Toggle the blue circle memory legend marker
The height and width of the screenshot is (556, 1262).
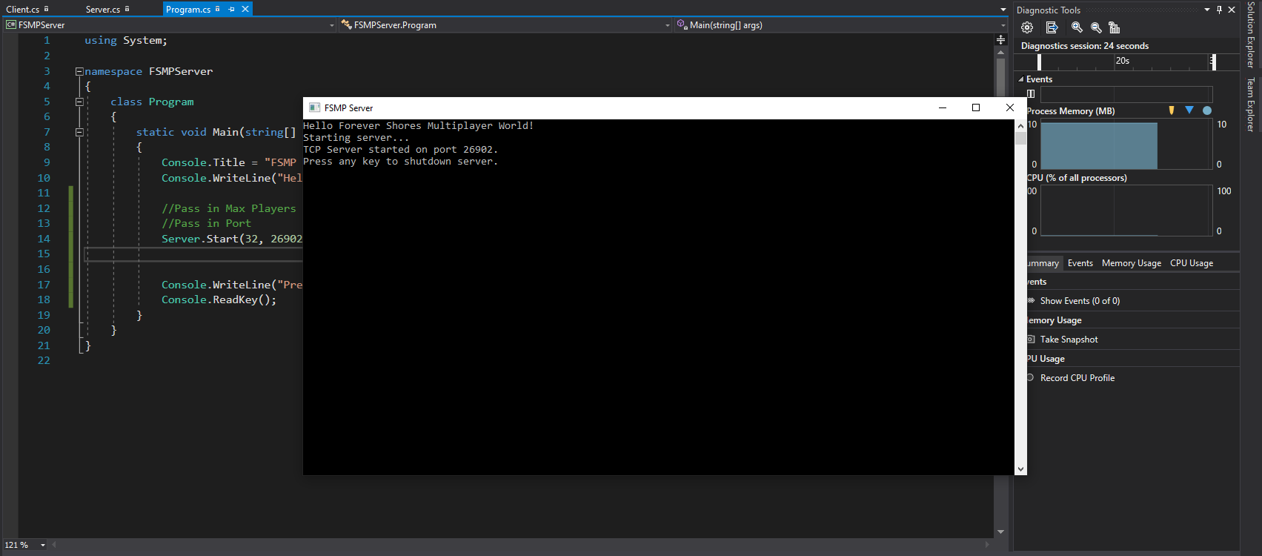(x=1207, y=110)
